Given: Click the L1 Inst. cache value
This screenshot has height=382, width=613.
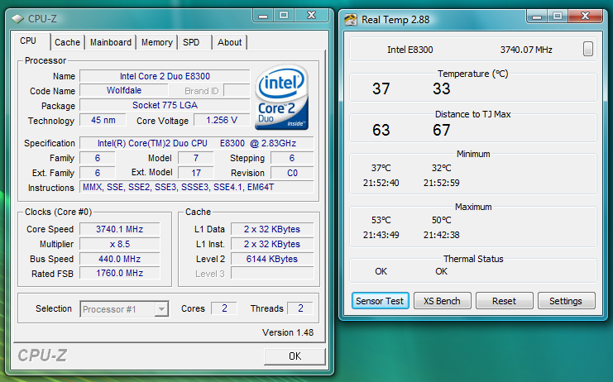Looking at the screenshot, I should click(x=272, y=244).
